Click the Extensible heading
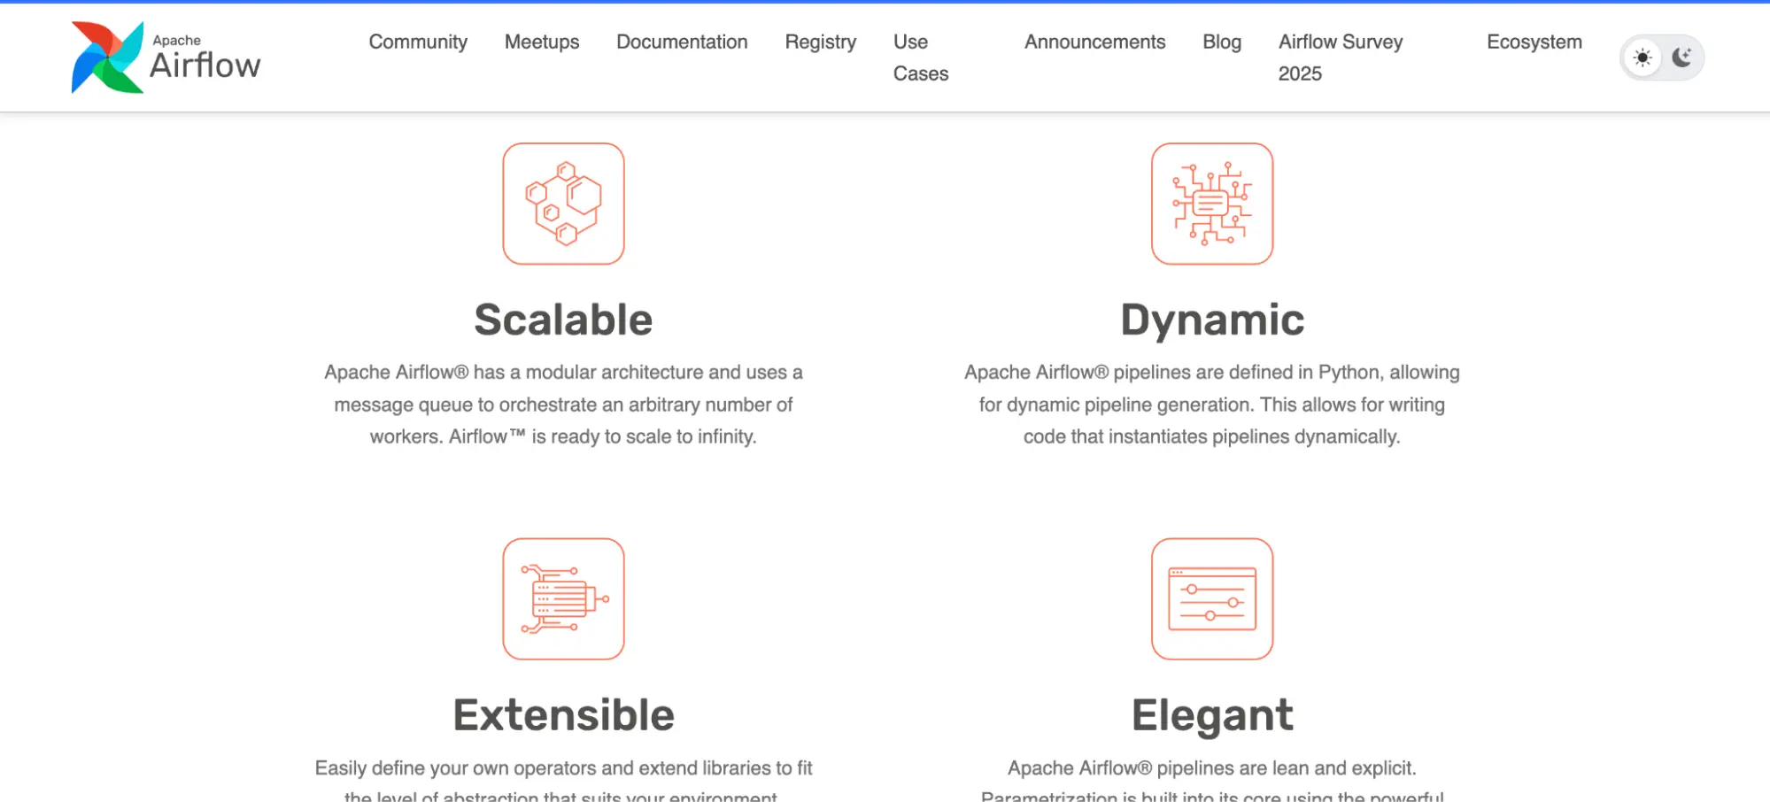 (563, 715)
